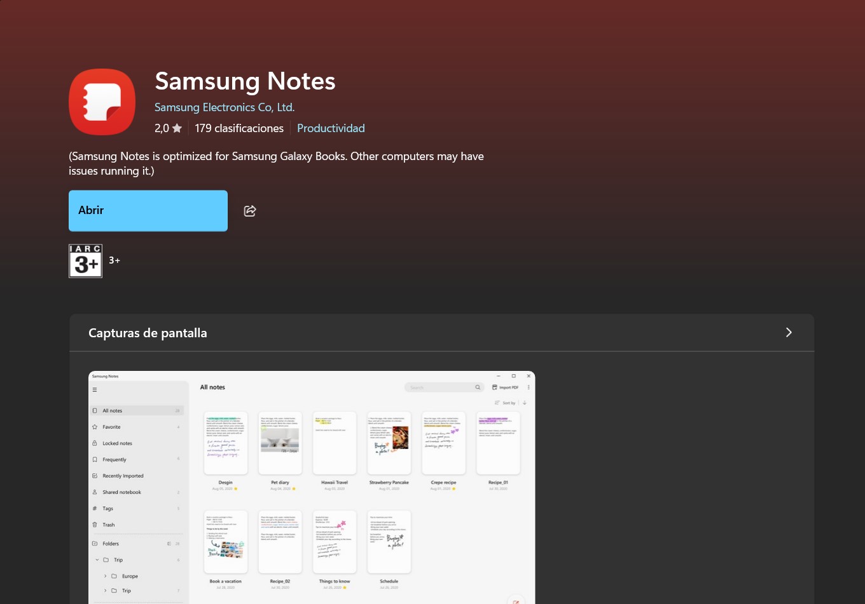Viewport: 865px width, 604px height.
Task: Open the Samsung Notes screenshot thumbnail
Action: [312, 487]
